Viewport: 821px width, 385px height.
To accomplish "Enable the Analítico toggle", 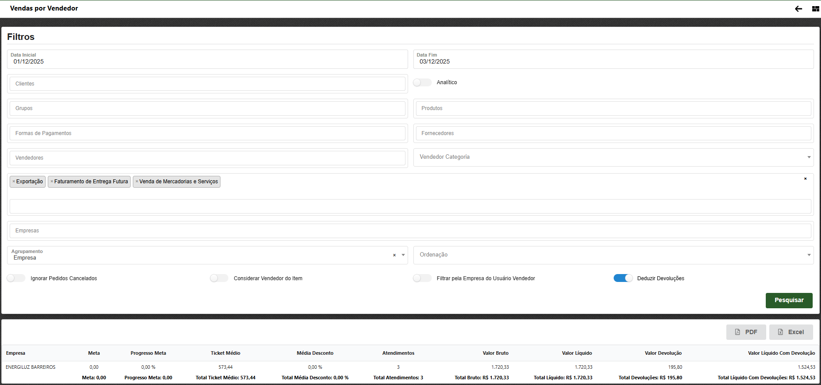I will [422, 82].
